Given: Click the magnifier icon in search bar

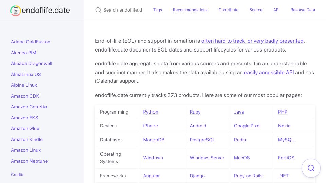Looking at the screenshot, I should click(x=98, y=10).
